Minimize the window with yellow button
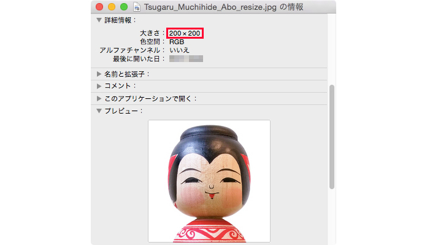This screenshot has width=427, height=245. click(112, 7)
